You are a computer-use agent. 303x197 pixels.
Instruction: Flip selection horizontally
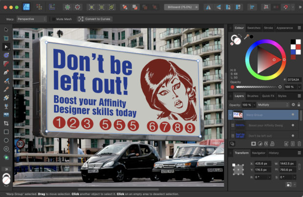click(208, 7)
